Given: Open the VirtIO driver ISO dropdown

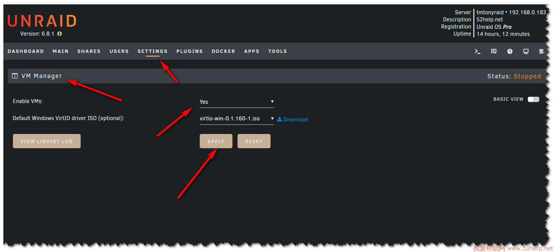Looking at the screenshot, I should pos(237,119).
